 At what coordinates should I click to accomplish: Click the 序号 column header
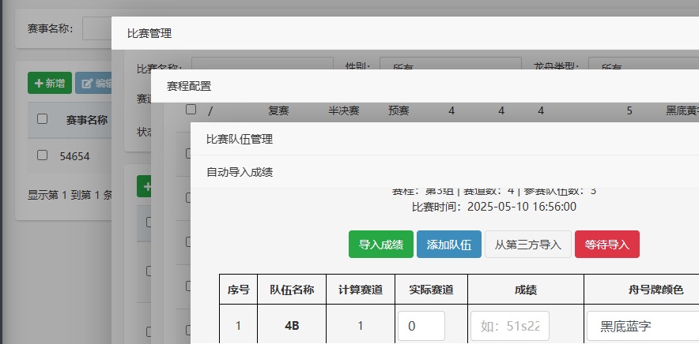[239, 290]
